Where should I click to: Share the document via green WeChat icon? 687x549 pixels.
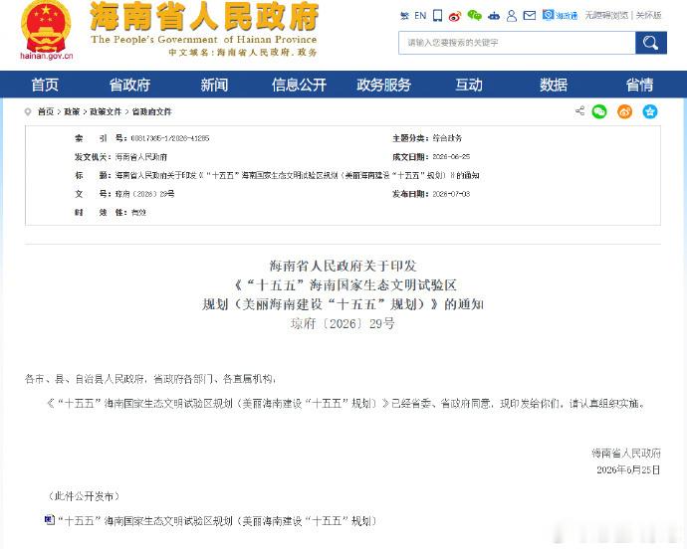599,111
